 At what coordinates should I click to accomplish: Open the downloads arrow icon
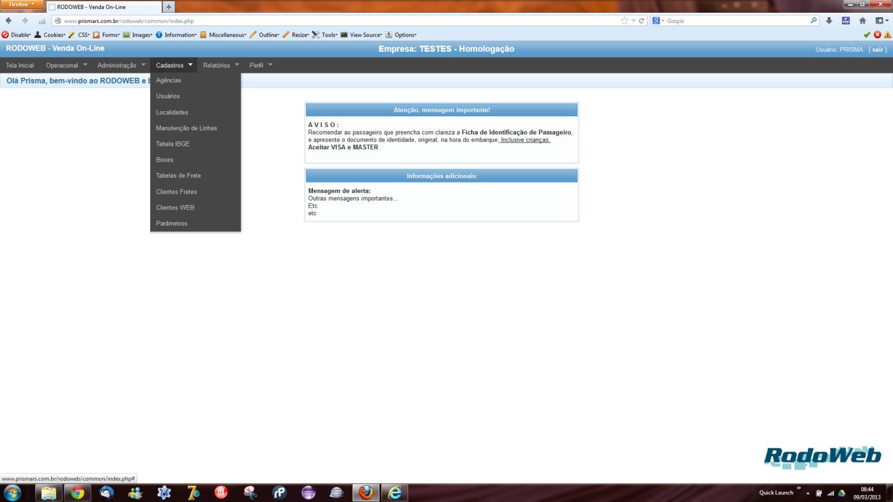click(x=829, y=20)
